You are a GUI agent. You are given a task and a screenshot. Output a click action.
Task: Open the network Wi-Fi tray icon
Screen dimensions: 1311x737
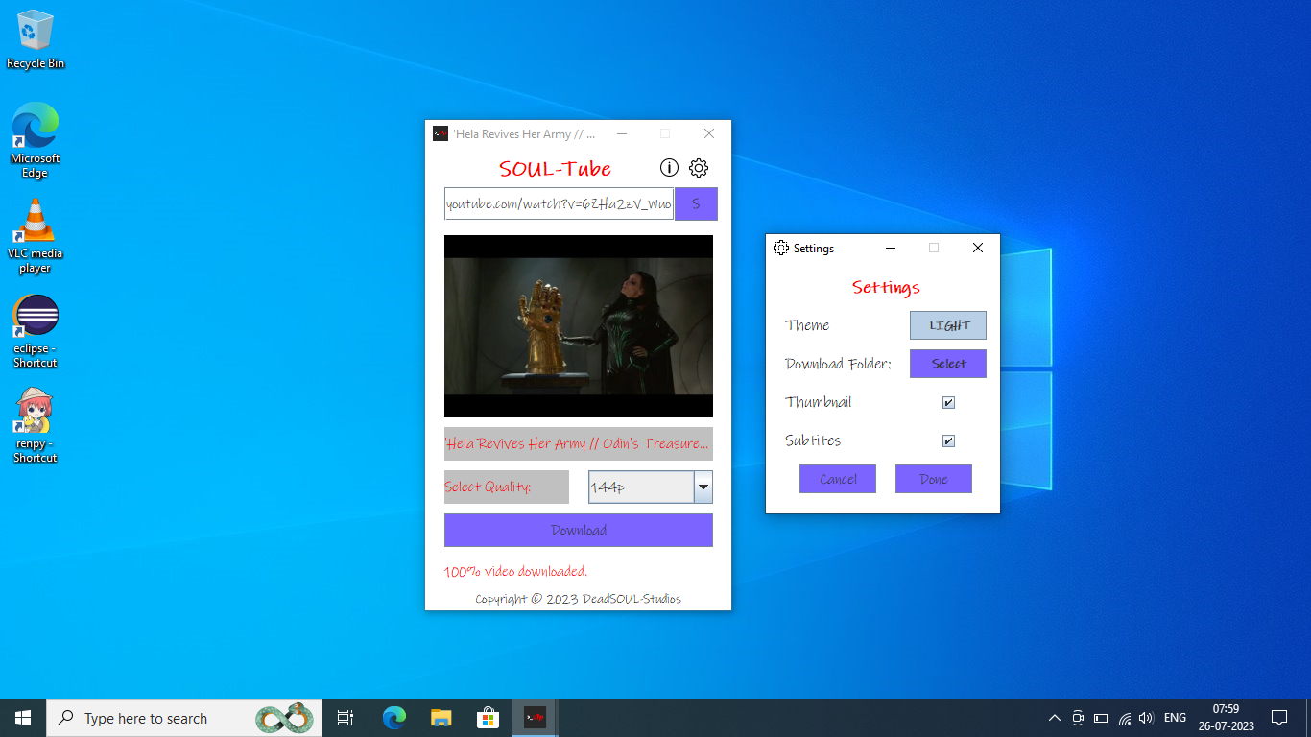[1124, 718]
